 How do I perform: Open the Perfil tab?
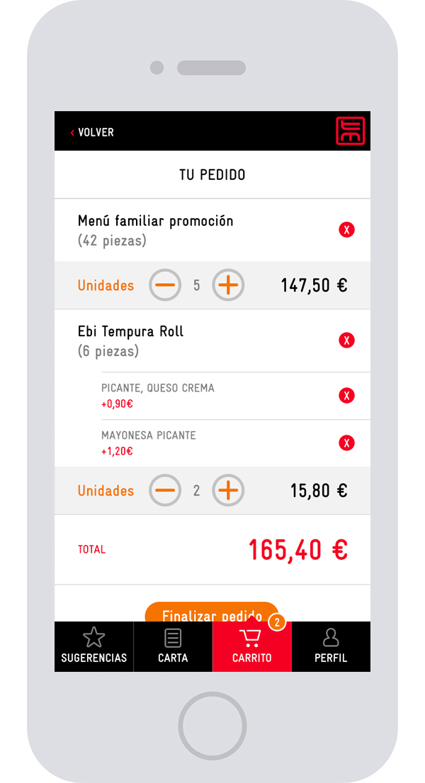331,646
